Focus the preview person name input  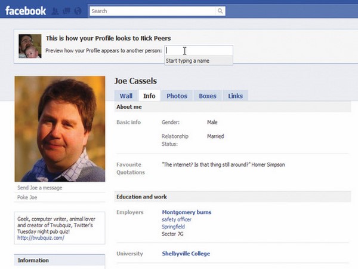pos(198,51)
